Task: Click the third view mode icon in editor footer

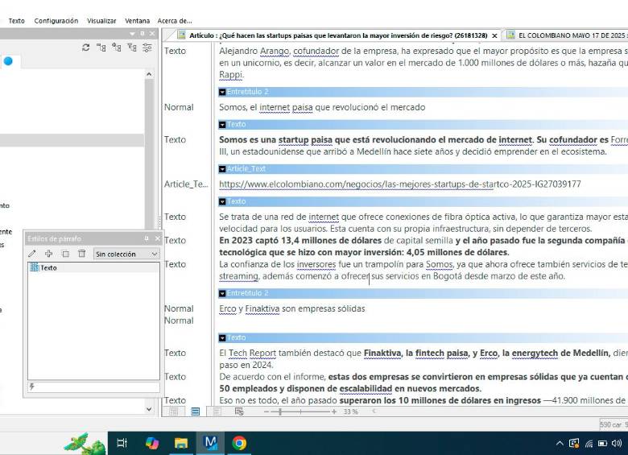Action: pos(217,412)
